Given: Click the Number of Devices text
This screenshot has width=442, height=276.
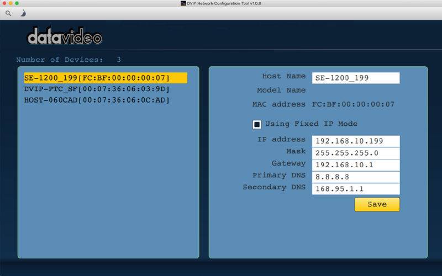Looking at the screenshot, I should (x=69, y=60).
